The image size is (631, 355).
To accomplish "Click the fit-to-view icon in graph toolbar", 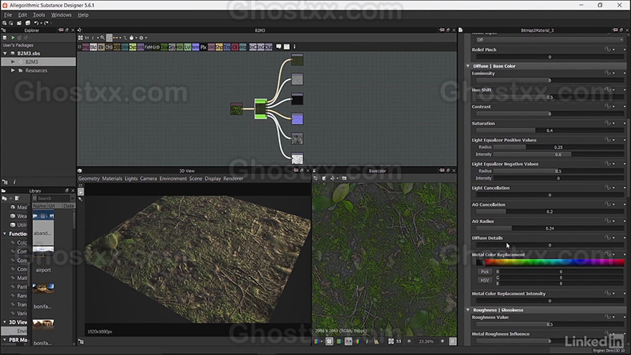I will (80, 37).
